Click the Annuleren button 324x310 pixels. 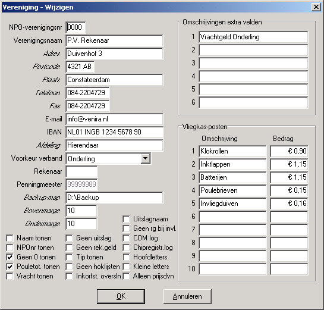pyautogui.click(x=187, y=296)
